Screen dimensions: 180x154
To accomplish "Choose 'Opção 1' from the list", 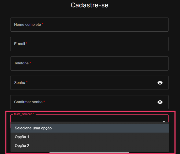I will pyautogui.click(x=90, y=137).
